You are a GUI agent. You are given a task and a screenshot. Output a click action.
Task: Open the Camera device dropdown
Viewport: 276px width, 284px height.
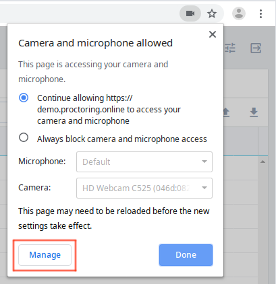[x=144, y=188]
